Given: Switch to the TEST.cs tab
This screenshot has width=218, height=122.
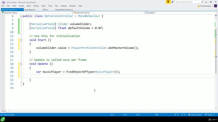Looking at the screenshot, I should (x=45, y=10).
